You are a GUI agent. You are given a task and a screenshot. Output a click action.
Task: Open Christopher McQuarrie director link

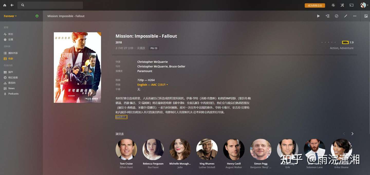pos(152,62)
